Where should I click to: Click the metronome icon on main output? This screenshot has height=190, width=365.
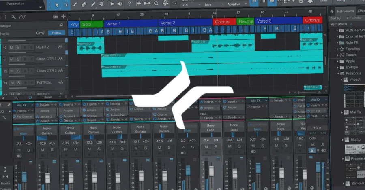[311, 150]
